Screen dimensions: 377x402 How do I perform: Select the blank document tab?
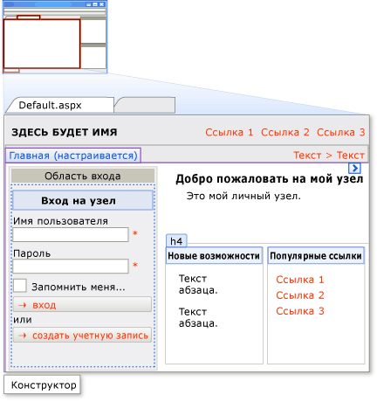click(145, 105)
